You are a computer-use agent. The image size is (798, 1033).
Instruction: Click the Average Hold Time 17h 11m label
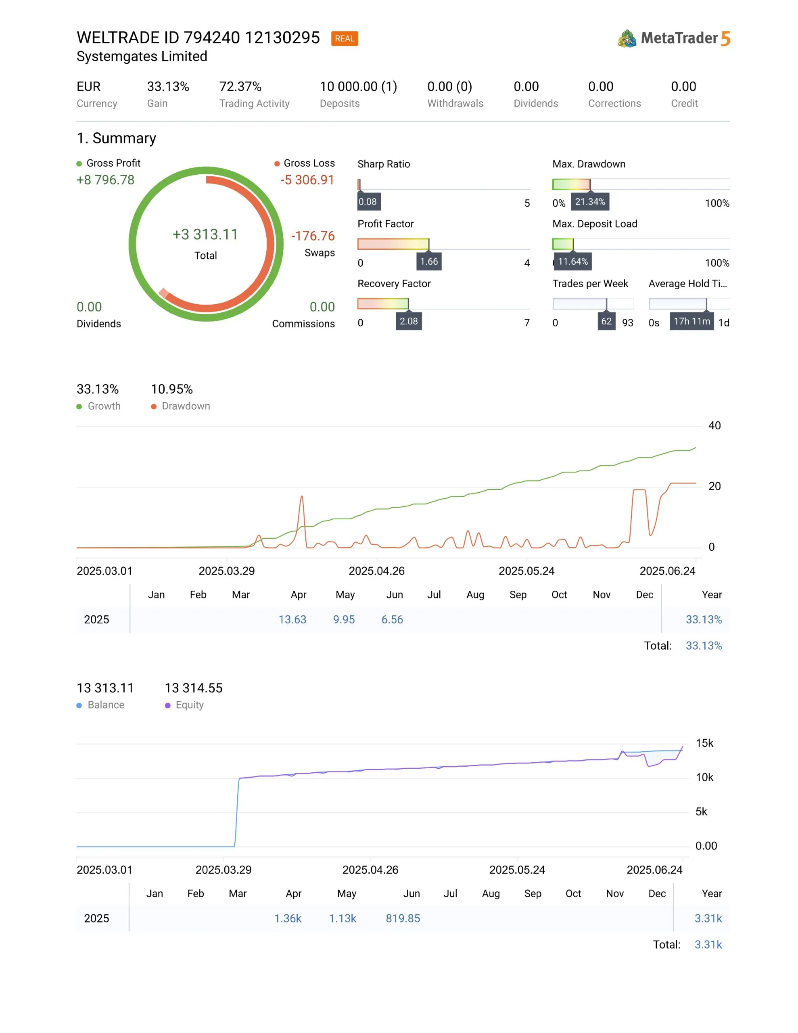(x=691, y=321)
